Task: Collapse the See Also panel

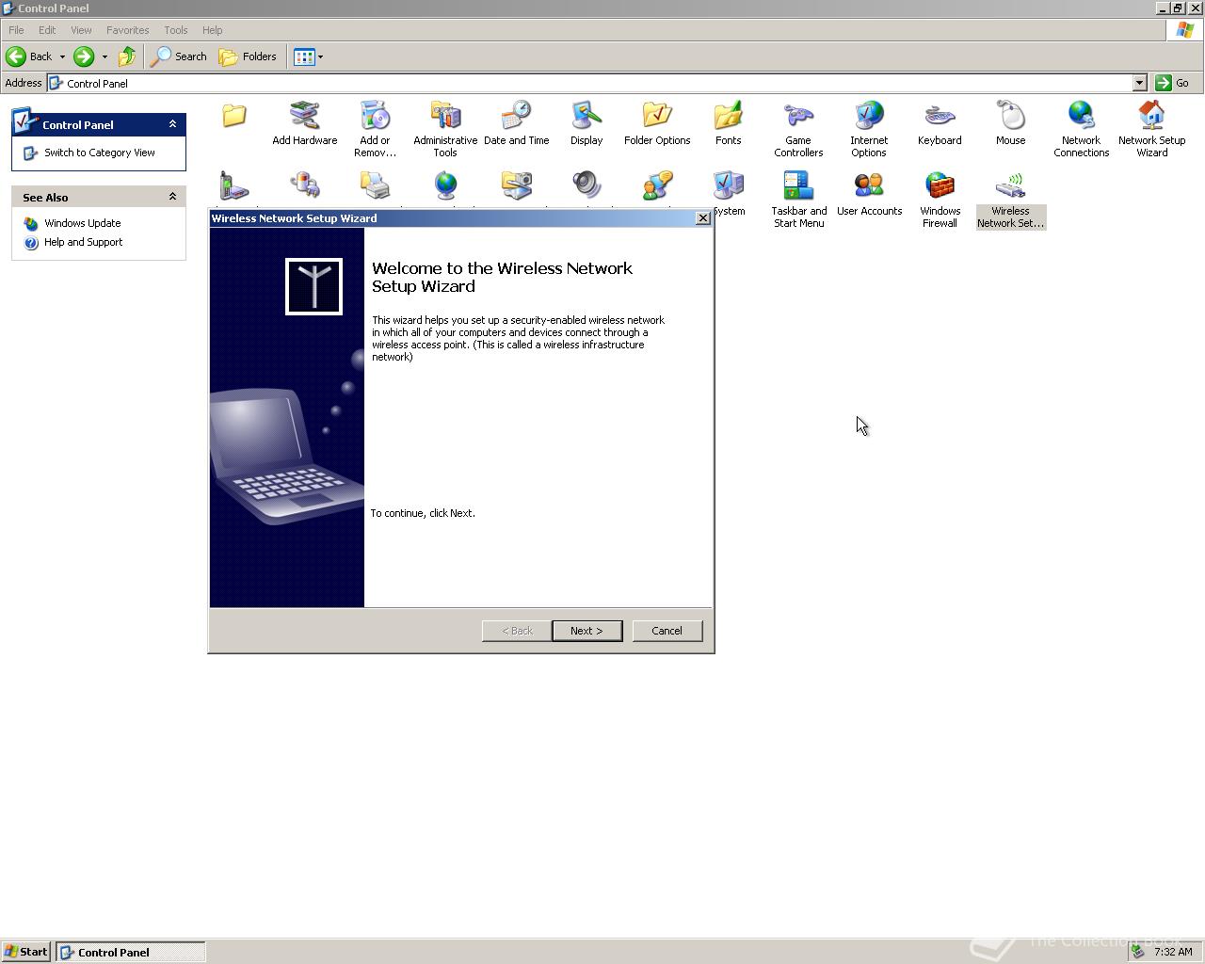Action: [172, 197]
